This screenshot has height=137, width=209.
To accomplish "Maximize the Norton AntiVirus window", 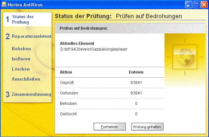I will tap(196, 5).
